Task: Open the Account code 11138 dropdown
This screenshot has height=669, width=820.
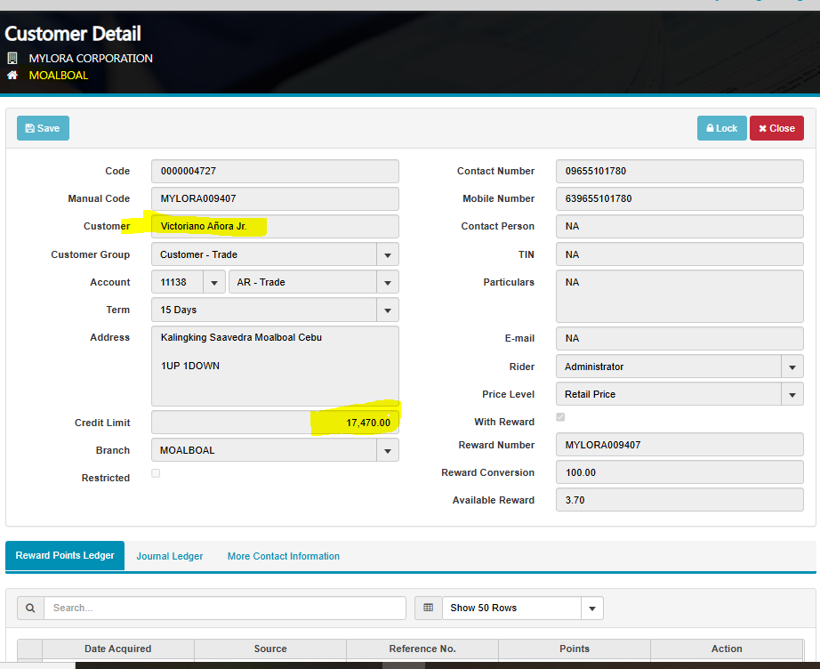Action: [213, 282]
